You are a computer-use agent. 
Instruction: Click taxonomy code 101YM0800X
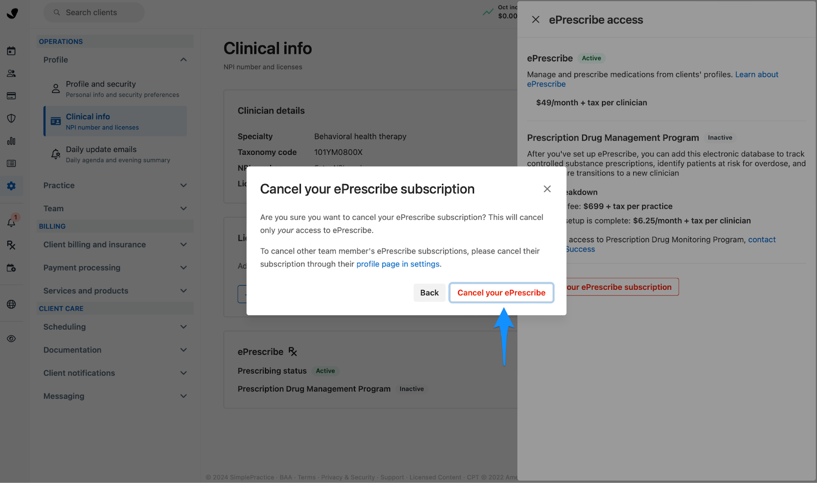[x=339, y=152]
